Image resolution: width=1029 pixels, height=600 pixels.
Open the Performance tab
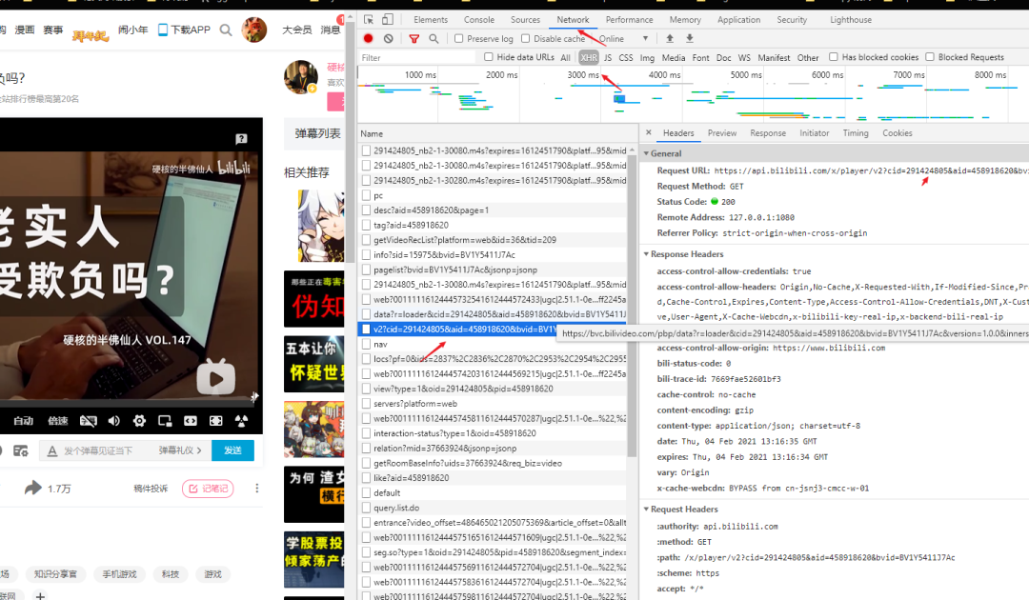629,20
